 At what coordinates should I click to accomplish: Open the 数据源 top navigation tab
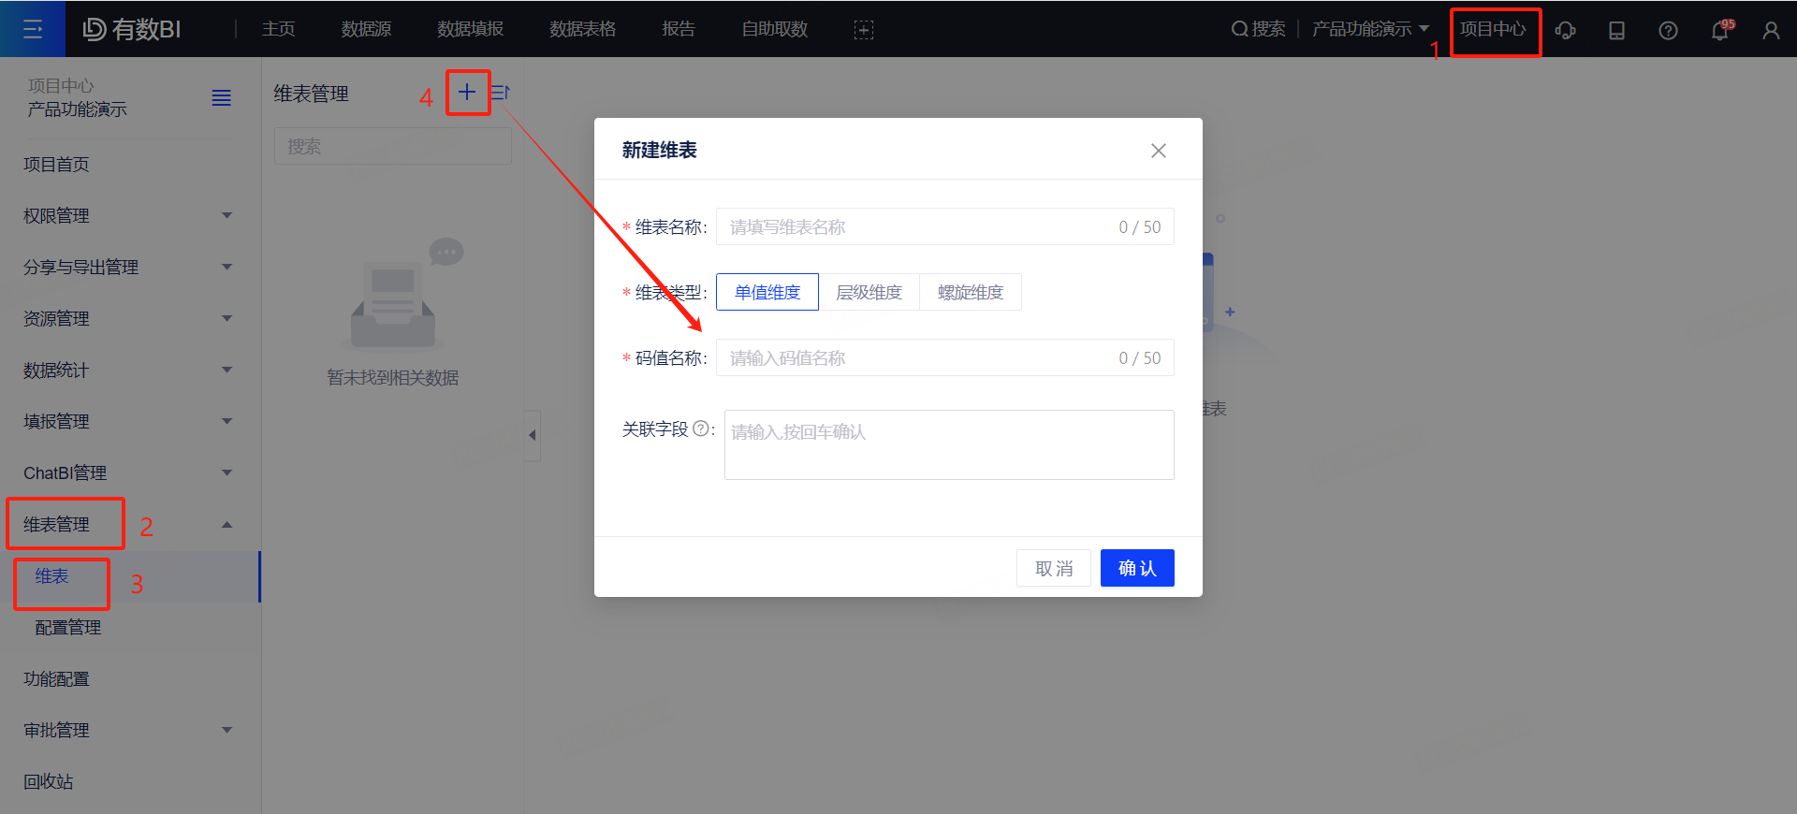click(x=366, y=29)
